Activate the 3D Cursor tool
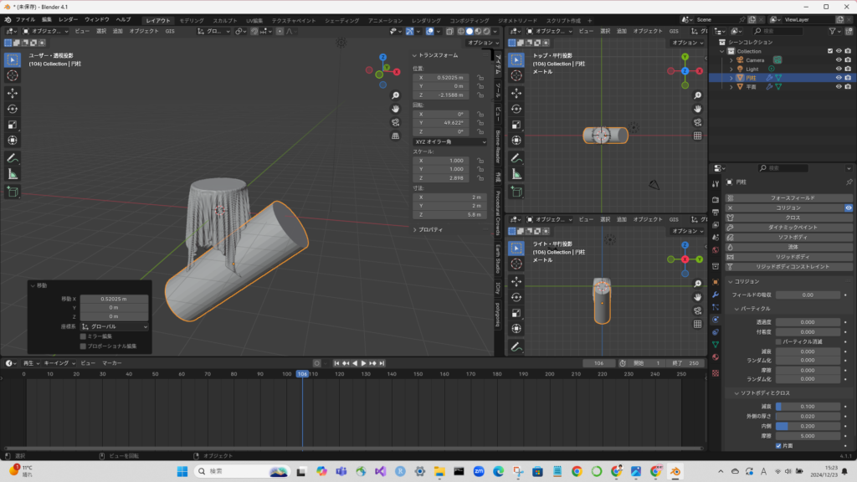 13,75
